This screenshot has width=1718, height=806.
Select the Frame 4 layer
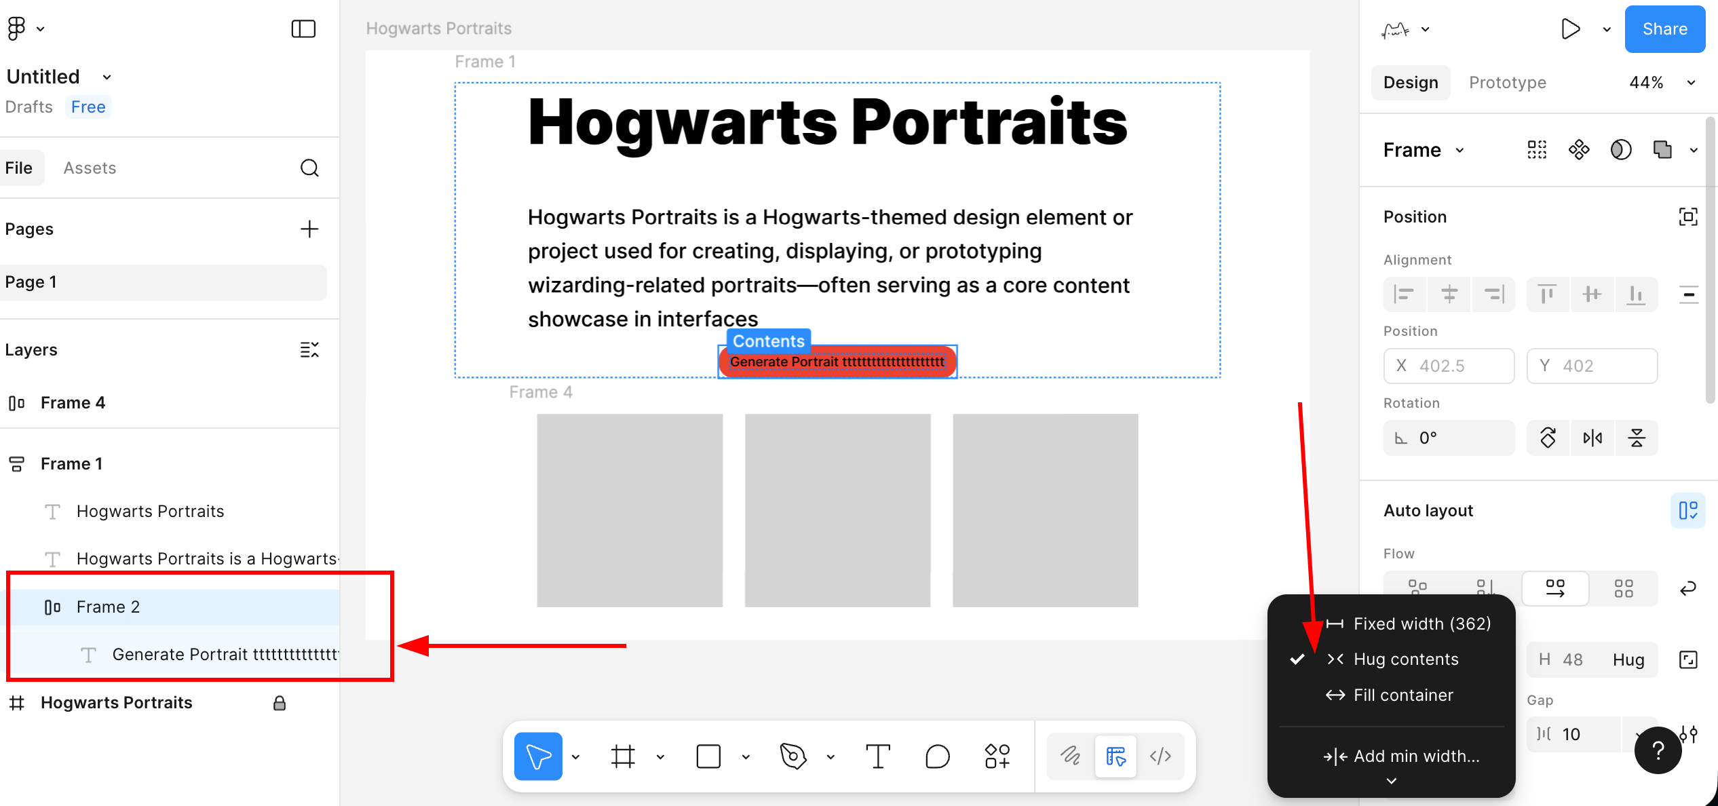[73, 403]
